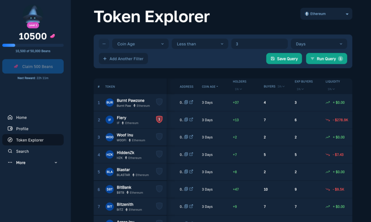Click the Address column header

click(187, 87)
